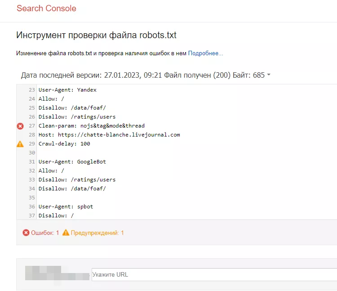Click the red error icon beside Ошибок: 1

(26, 233)
